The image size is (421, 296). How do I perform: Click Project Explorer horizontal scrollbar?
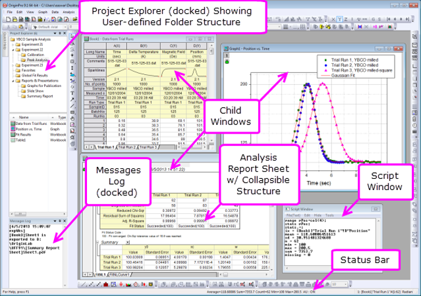[38, 214]
